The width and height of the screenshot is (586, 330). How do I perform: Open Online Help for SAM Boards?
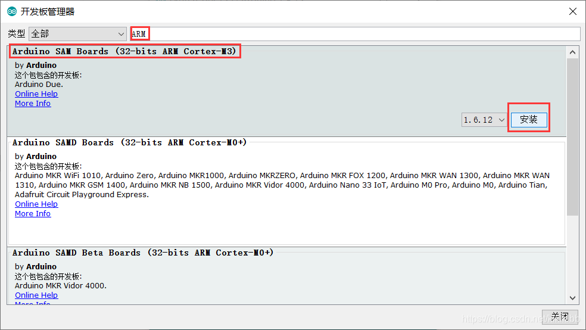tap(36, 94)
